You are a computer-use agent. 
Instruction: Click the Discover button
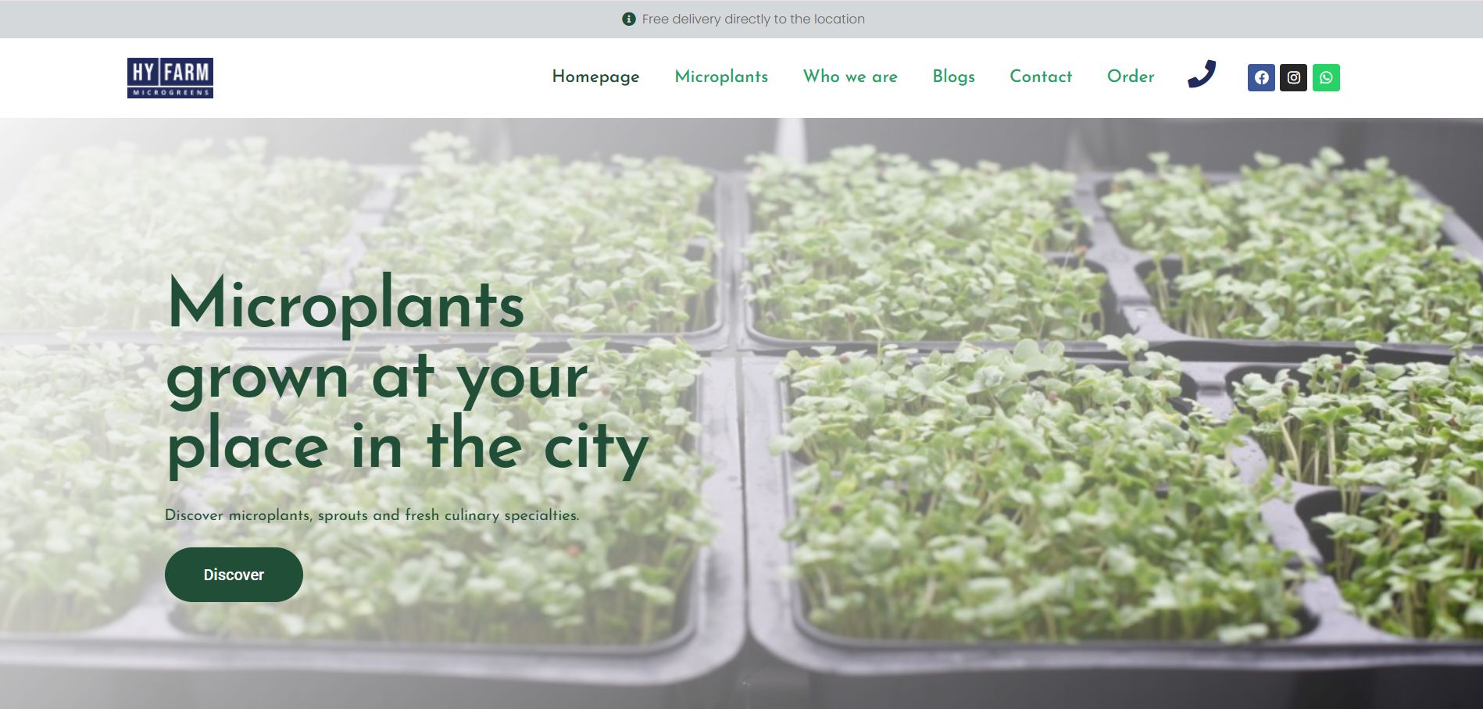pos(233,574)
